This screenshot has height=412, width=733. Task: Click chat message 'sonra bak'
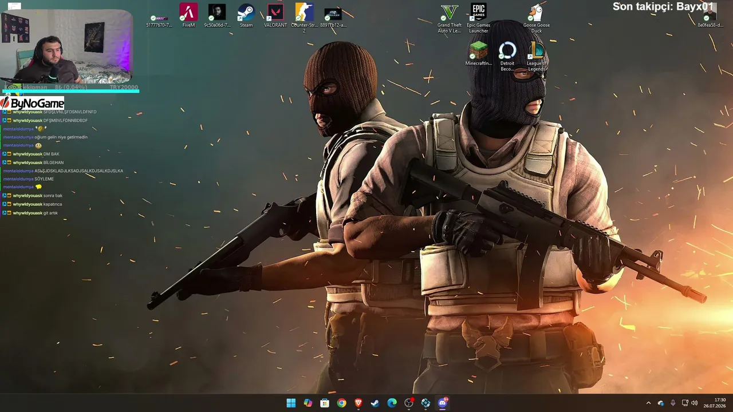point(53,196)
